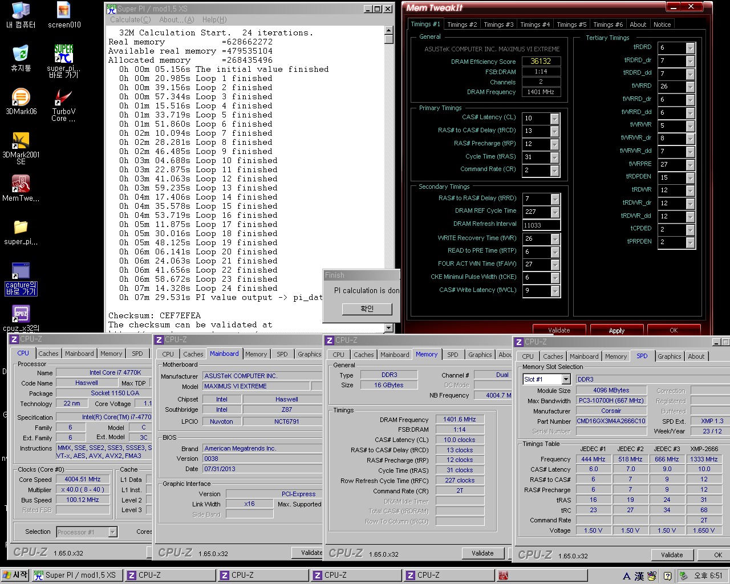Viewport: 730px width, 584px height.
Task: Click the Core Speed 4004.51 MHz value
Action: pyautogui.click(x=83, y=479)
